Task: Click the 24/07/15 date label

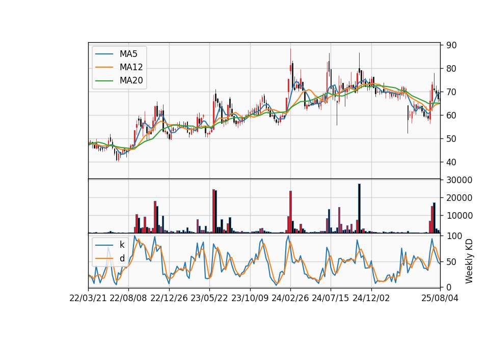Action: click(331, 298)
